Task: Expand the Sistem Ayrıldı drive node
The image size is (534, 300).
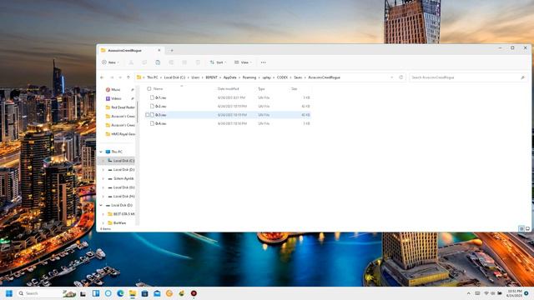Action: 103,178
